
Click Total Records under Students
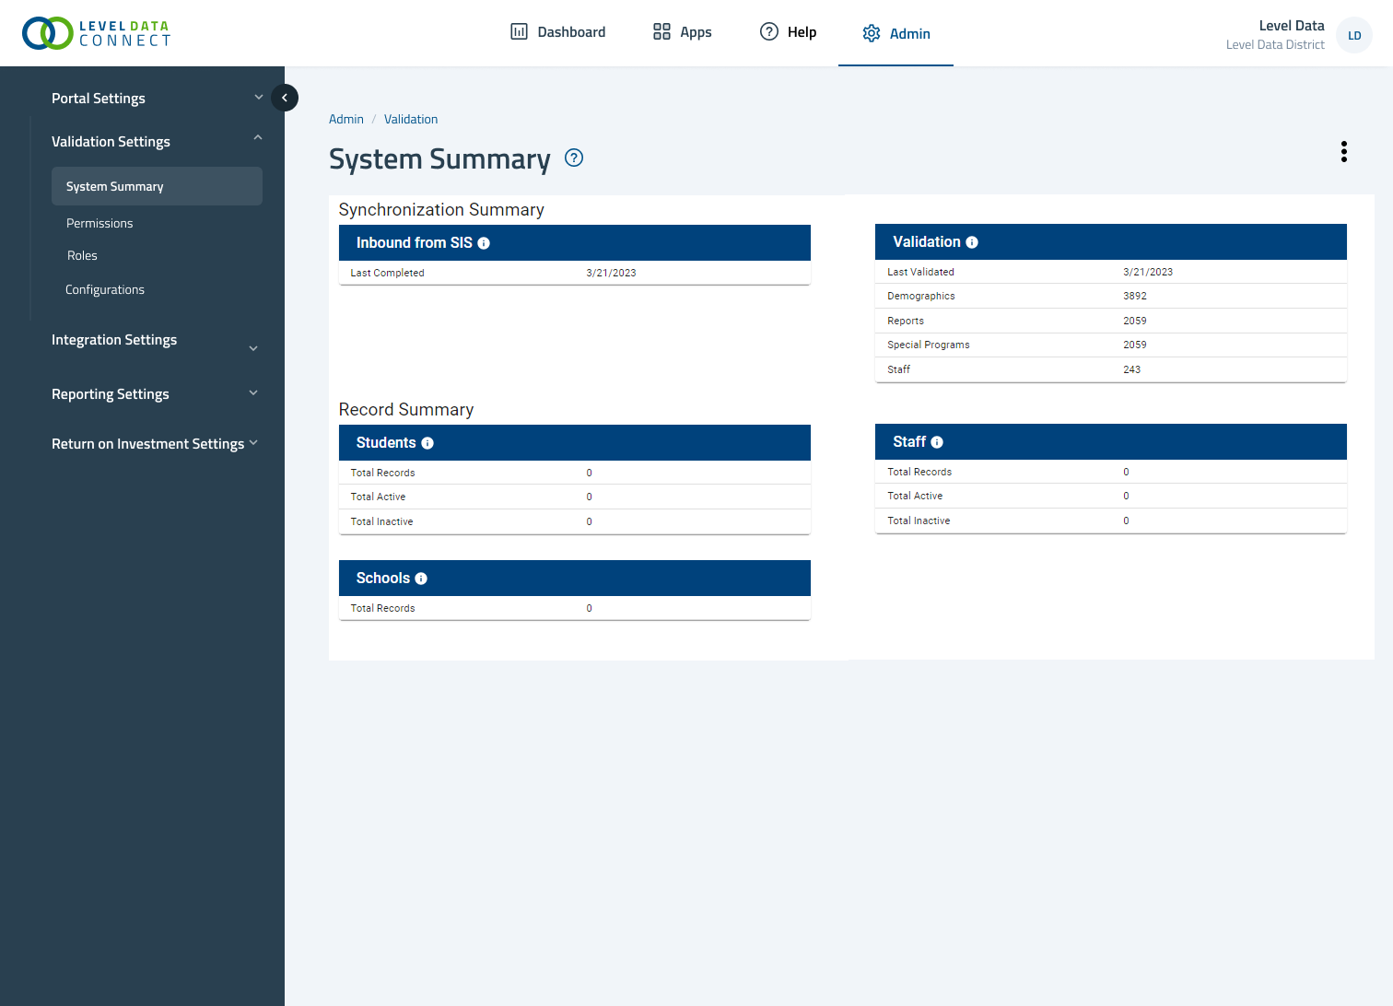click(x=383, y=473)
